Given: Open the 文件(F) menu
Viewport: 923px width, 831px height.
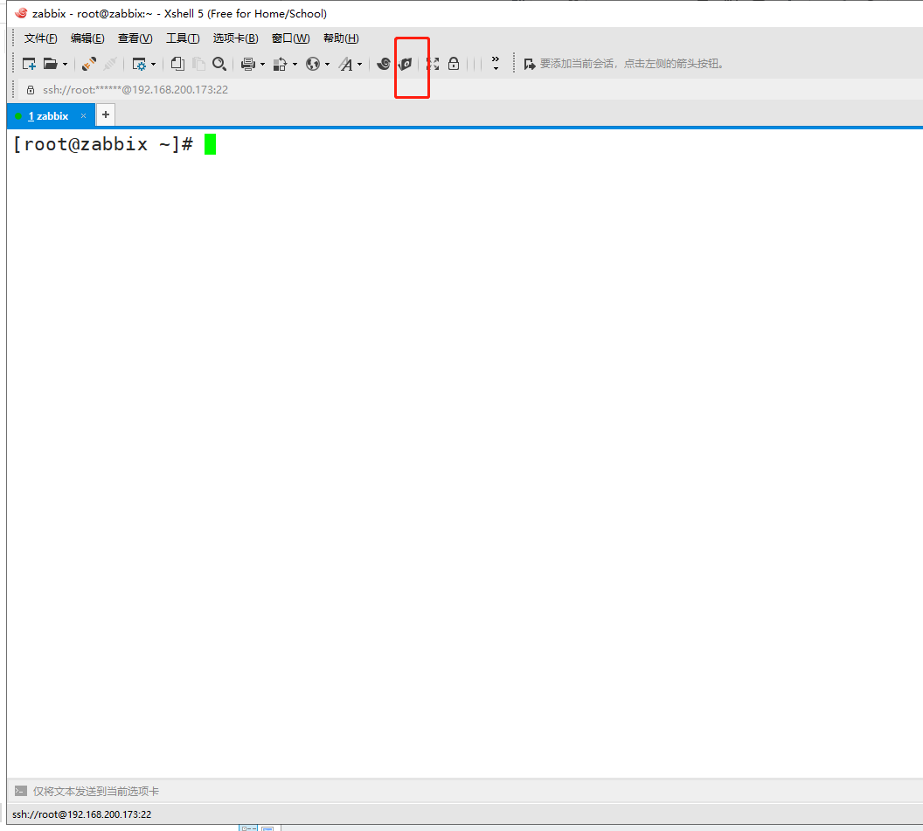Looking at the screenshot, I should pos(40,38).
